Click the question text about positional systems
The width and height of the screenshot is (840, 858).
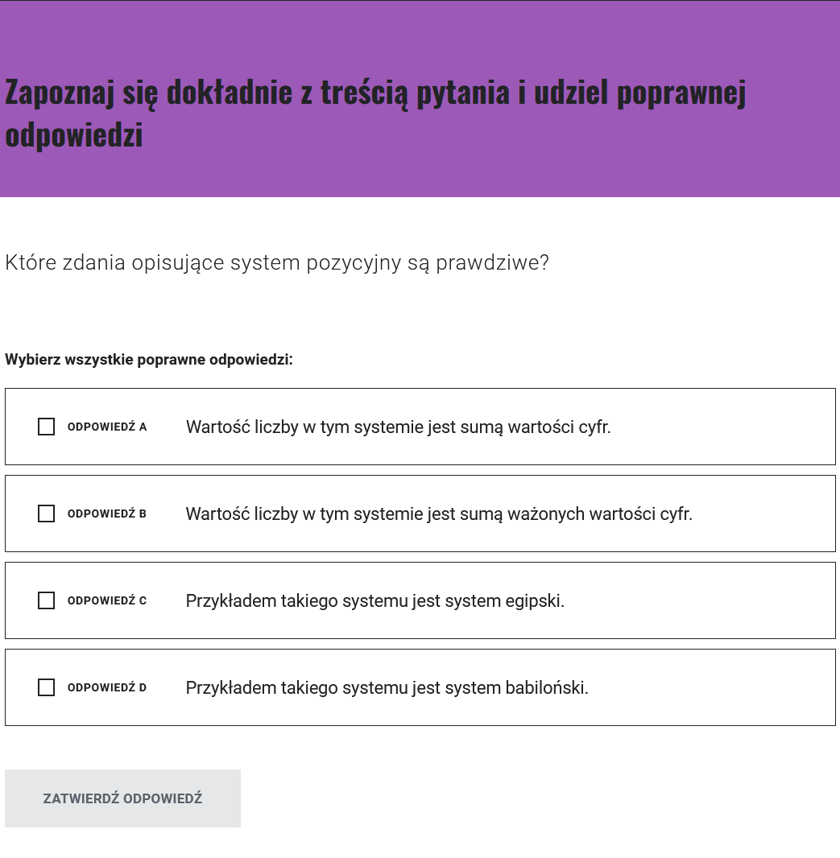pos(277,262)
